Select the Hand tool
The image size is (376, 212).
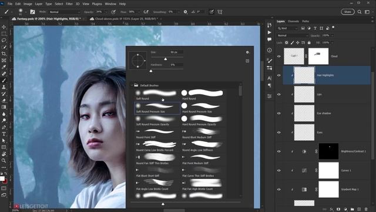(4, 154)
